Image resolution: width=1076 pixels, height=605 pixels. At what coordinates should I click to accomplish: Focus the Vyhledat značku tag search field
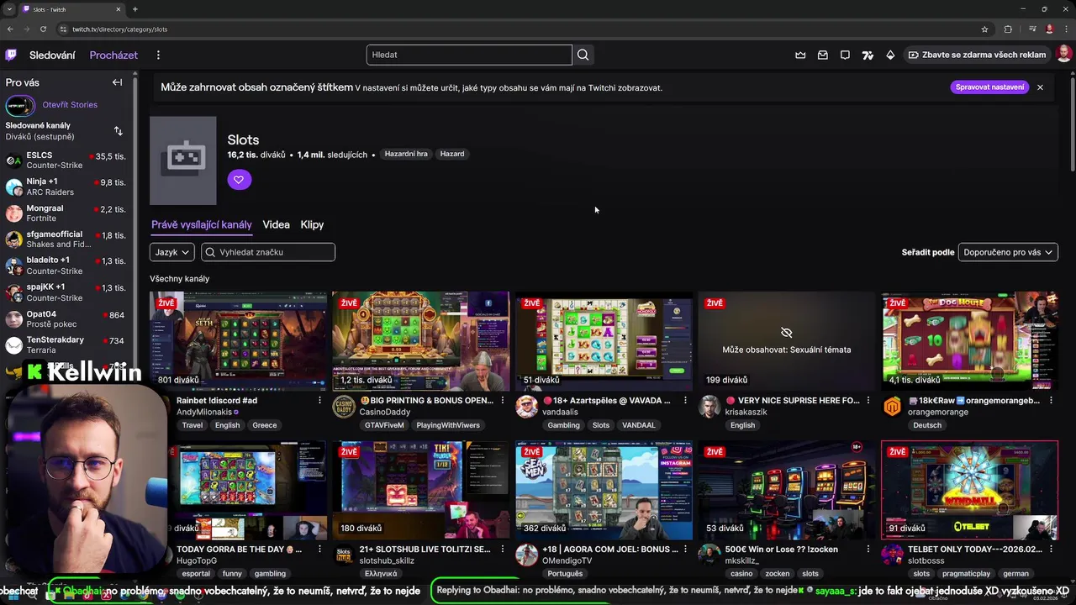[x=268, y=252]
